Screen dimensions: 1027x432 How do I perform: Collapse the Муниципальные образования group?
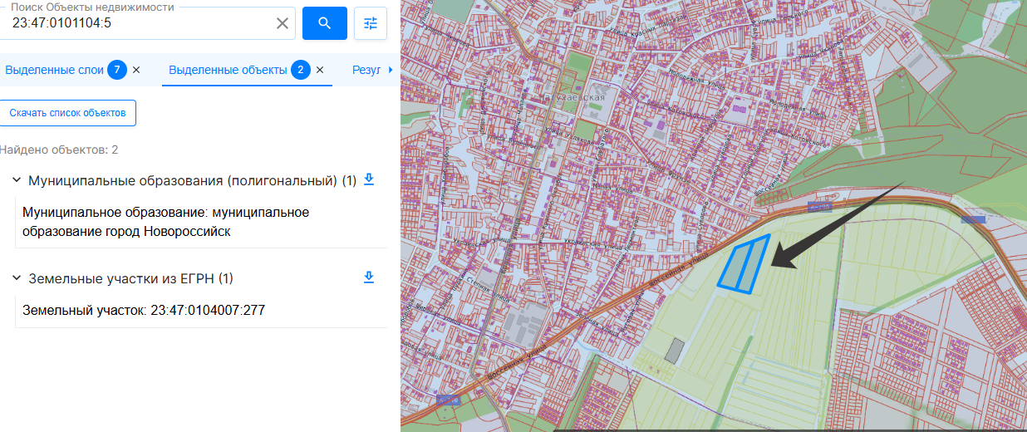(16, 180)
